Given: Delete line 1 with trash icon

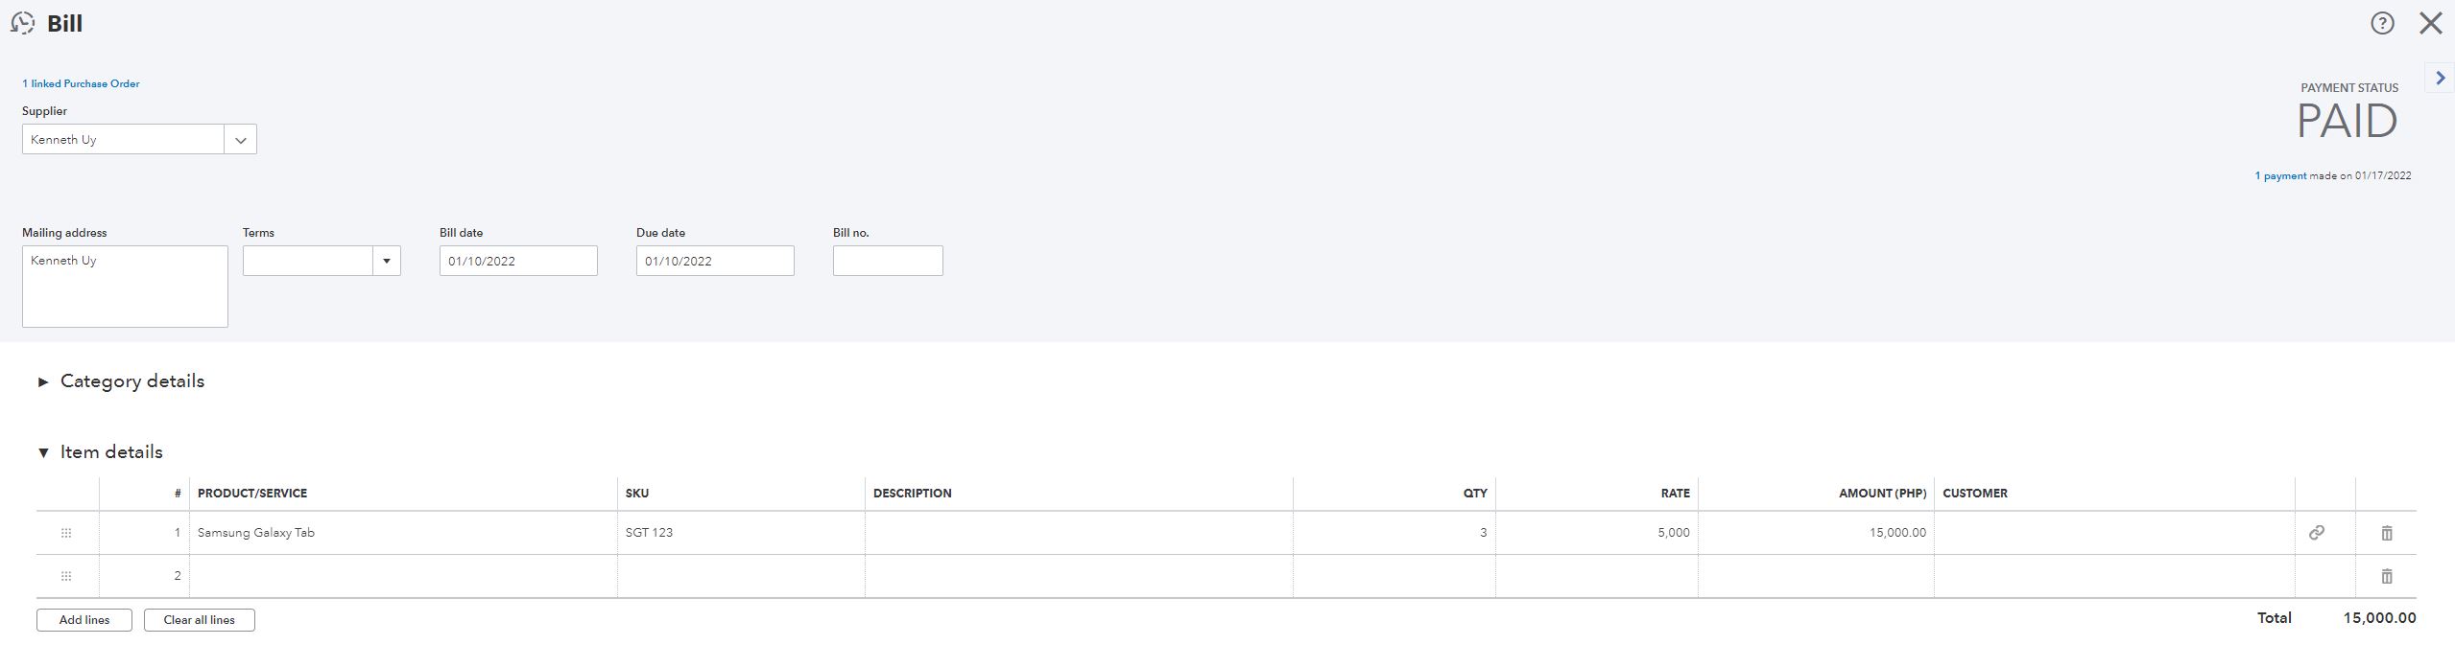Looking at the screenshot, I should pos(2387,533).
